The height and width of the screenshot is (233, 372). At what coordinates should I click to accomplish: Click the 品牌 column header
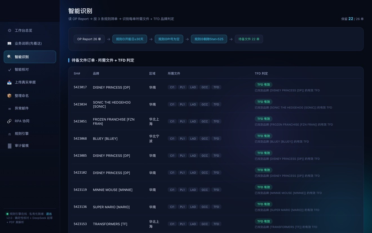click(96, 73)
